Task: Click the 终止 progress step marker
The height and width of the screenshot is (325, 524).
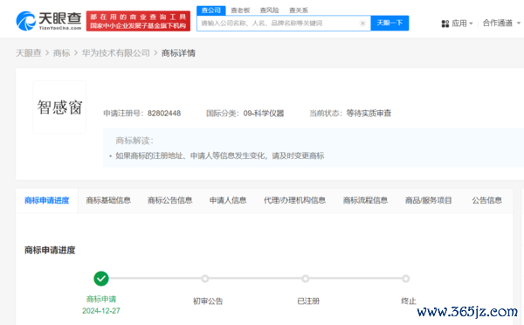Action: tap(406, 279)
